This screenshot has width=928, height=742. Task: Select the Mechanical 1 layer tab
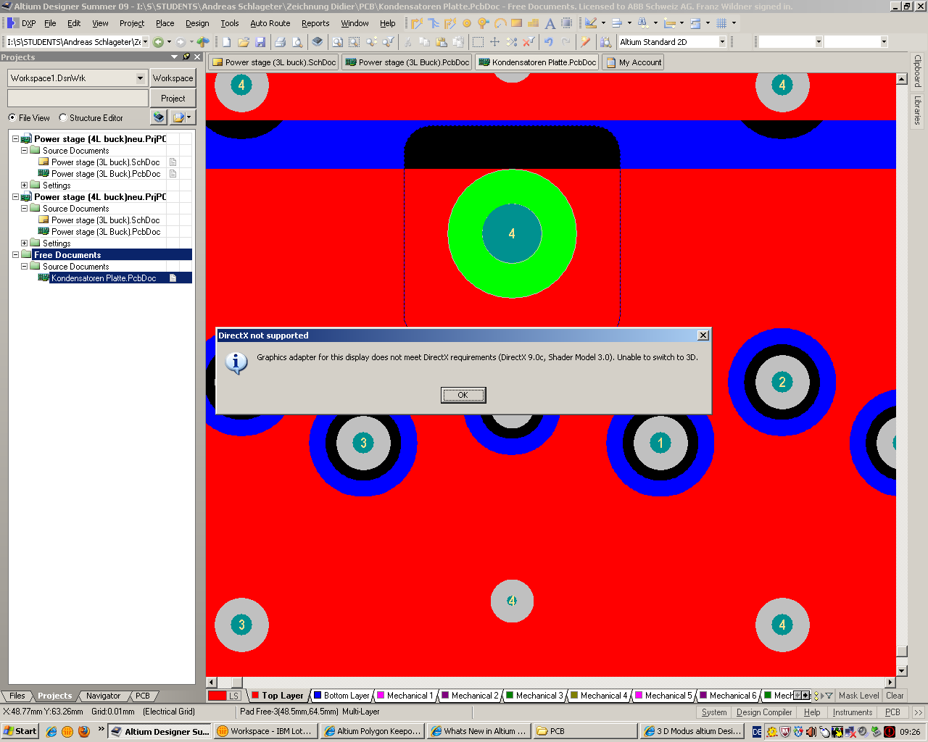point(405,696)
